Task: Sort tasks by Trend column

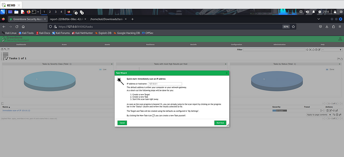Action: click(x=307, y=107)
